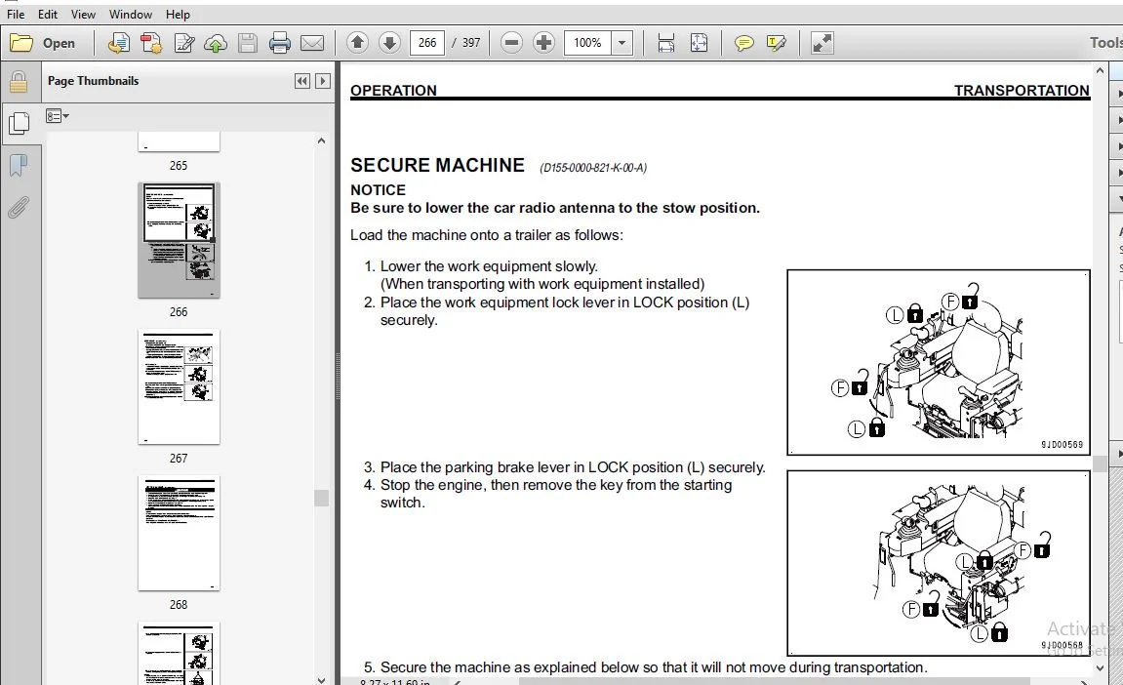This screenshot has height=685, width=1123.
Task: Open the Edit menu
Action: (48, 15)
